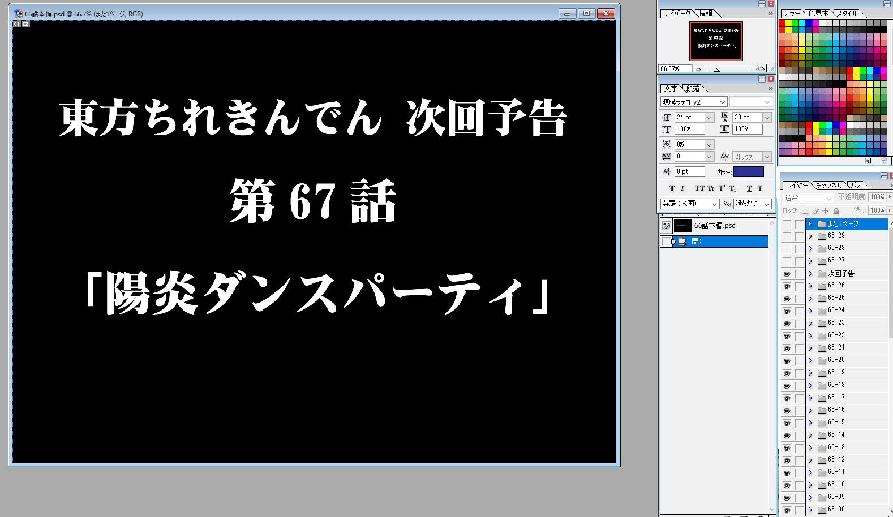Toggle underline text style
The image size is (893, 517).
(x=749, y=188)
